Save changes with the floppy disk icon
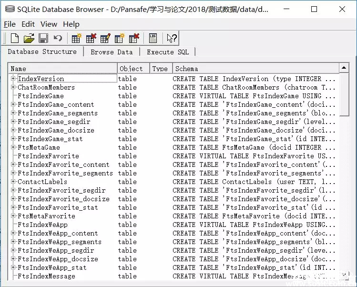 click(43, 38)
